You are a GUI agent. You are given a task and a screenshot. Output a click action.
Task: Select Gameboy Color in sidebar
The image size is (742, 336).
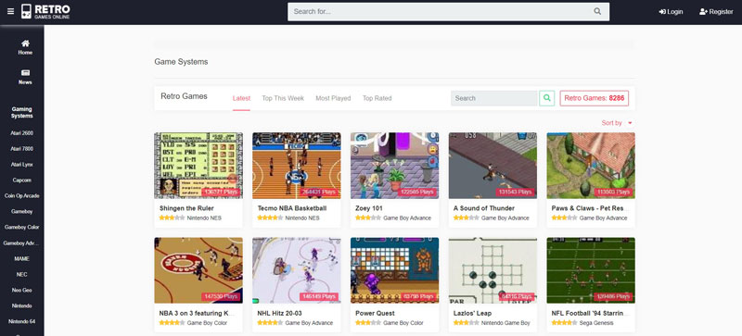pos(21,228)
